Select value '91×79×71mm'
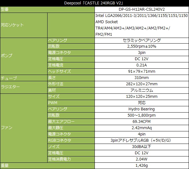Viewport: 189px width, 169px height. click(142, 71)
